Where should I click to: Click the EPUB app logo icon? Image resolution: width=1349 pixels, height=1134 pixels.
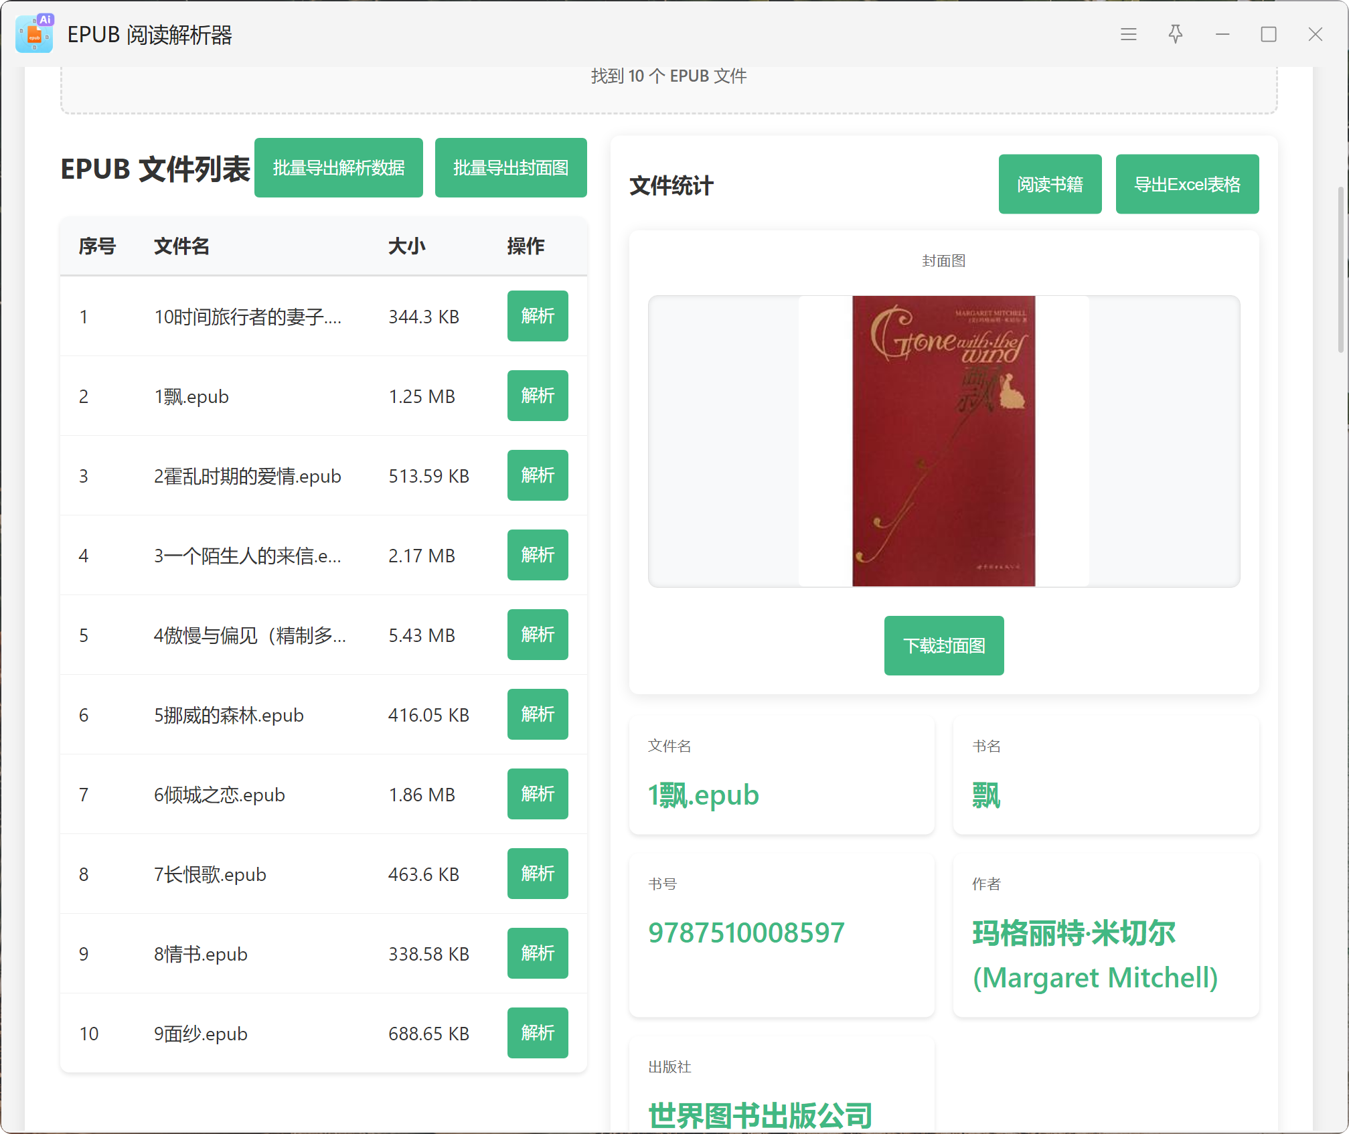[x=34, y=34]
